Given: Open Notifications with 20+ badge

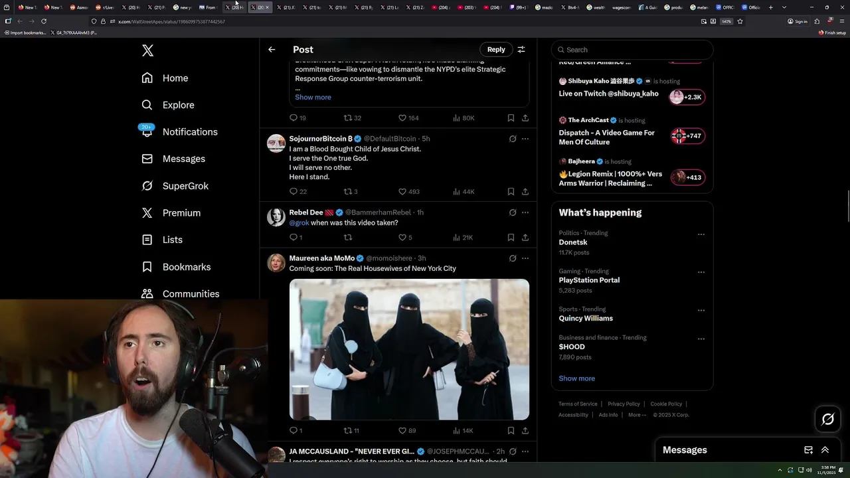Looking at the screenshot, I should tap(179, 131).
